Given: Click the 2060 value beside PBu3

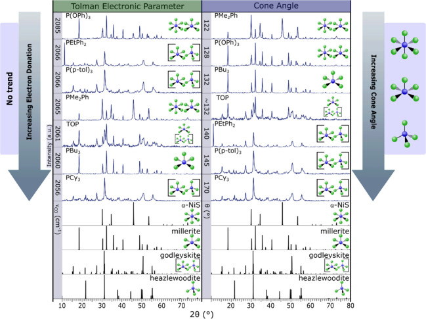Looking at the screenshot, I should pos(58,160).
